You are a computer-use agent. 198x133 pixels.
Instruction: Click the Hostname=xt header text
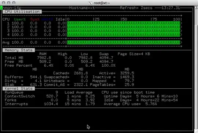[x=82, y=8]
